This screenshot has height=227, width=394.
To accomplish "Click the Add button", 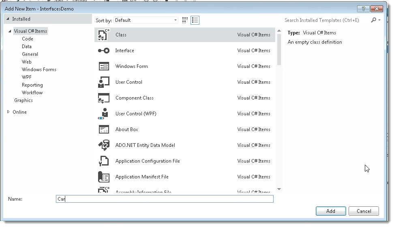I will click(x=331, y=211).
